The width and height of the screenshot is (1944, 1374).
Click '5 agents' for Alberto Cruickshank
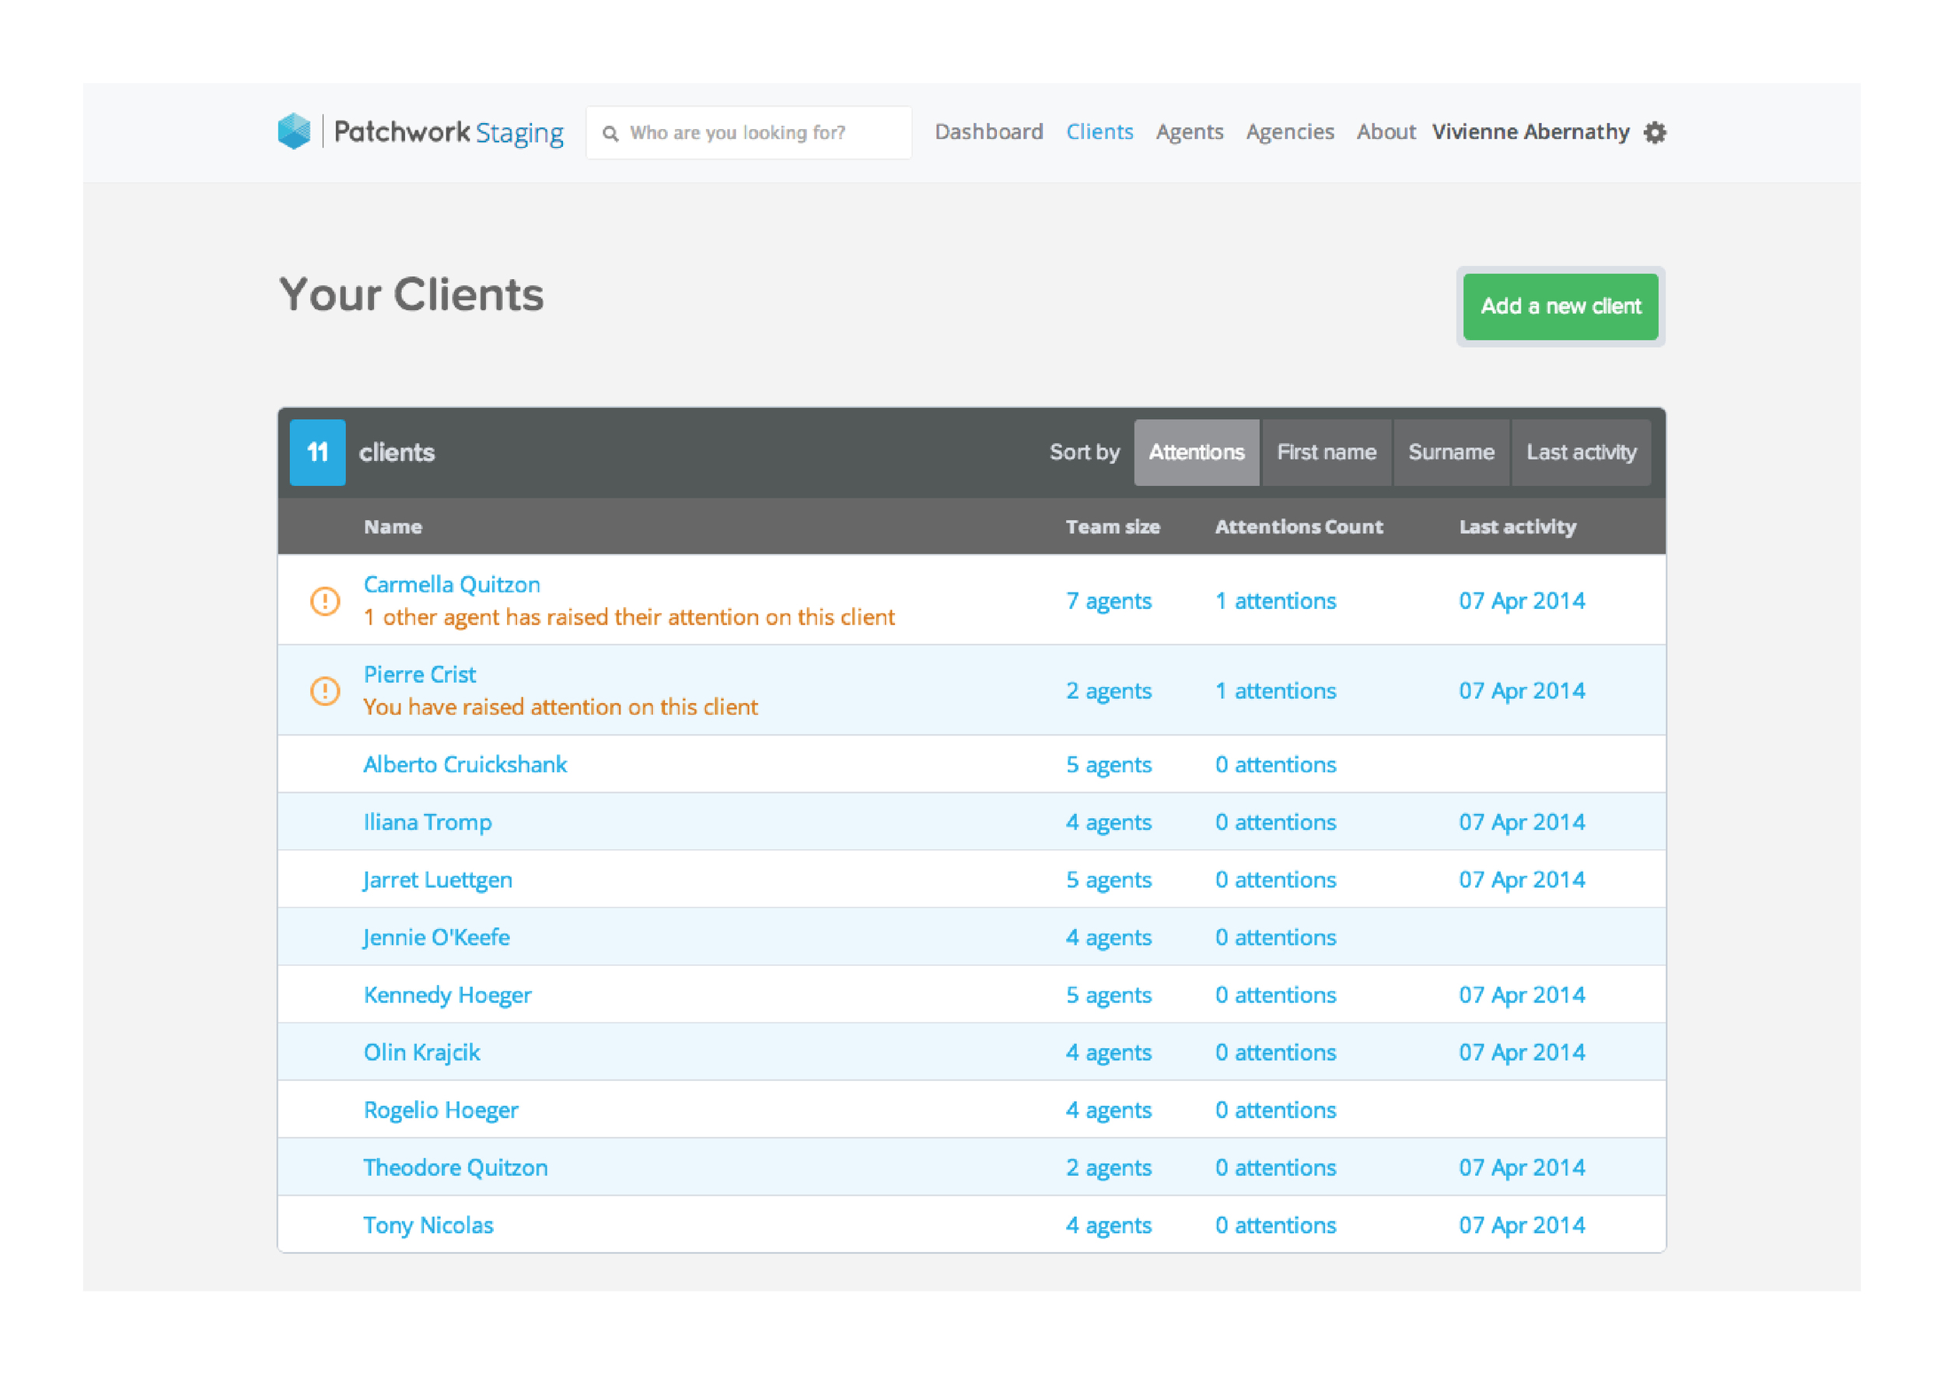[1108, 764]
